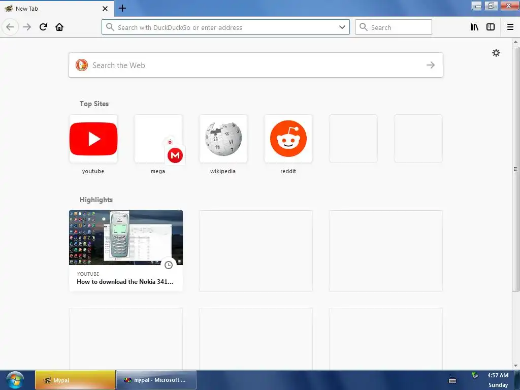The image size is (520, 390).
Task: Toggle the sidebar view icon
Action: (x=491, y=27)
